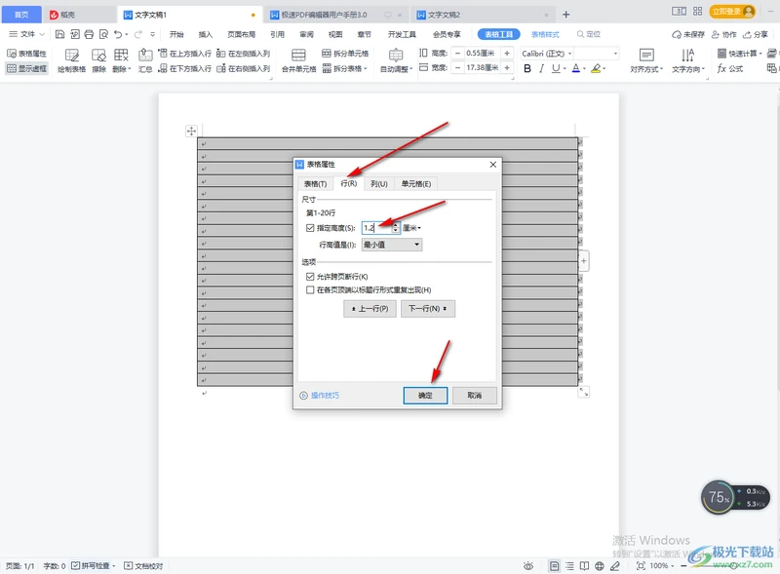Open the 开始 ribbon tab

[x=176, y=34]
